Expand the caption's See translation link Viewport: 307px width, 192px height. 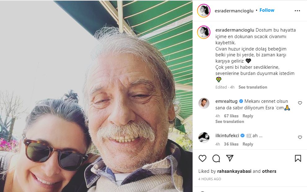[253, 87]
